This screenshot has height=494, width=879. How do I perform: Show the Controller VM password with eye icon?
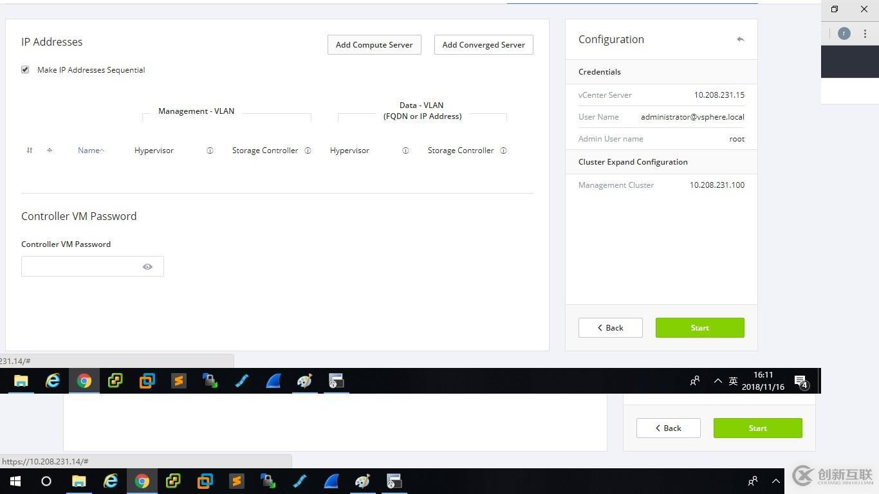[147, 266]
